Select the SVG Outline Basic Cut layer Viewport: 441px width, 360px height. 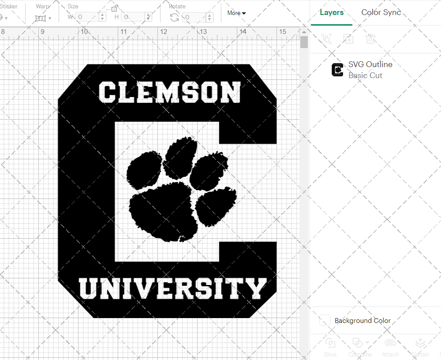click(370, 69)
